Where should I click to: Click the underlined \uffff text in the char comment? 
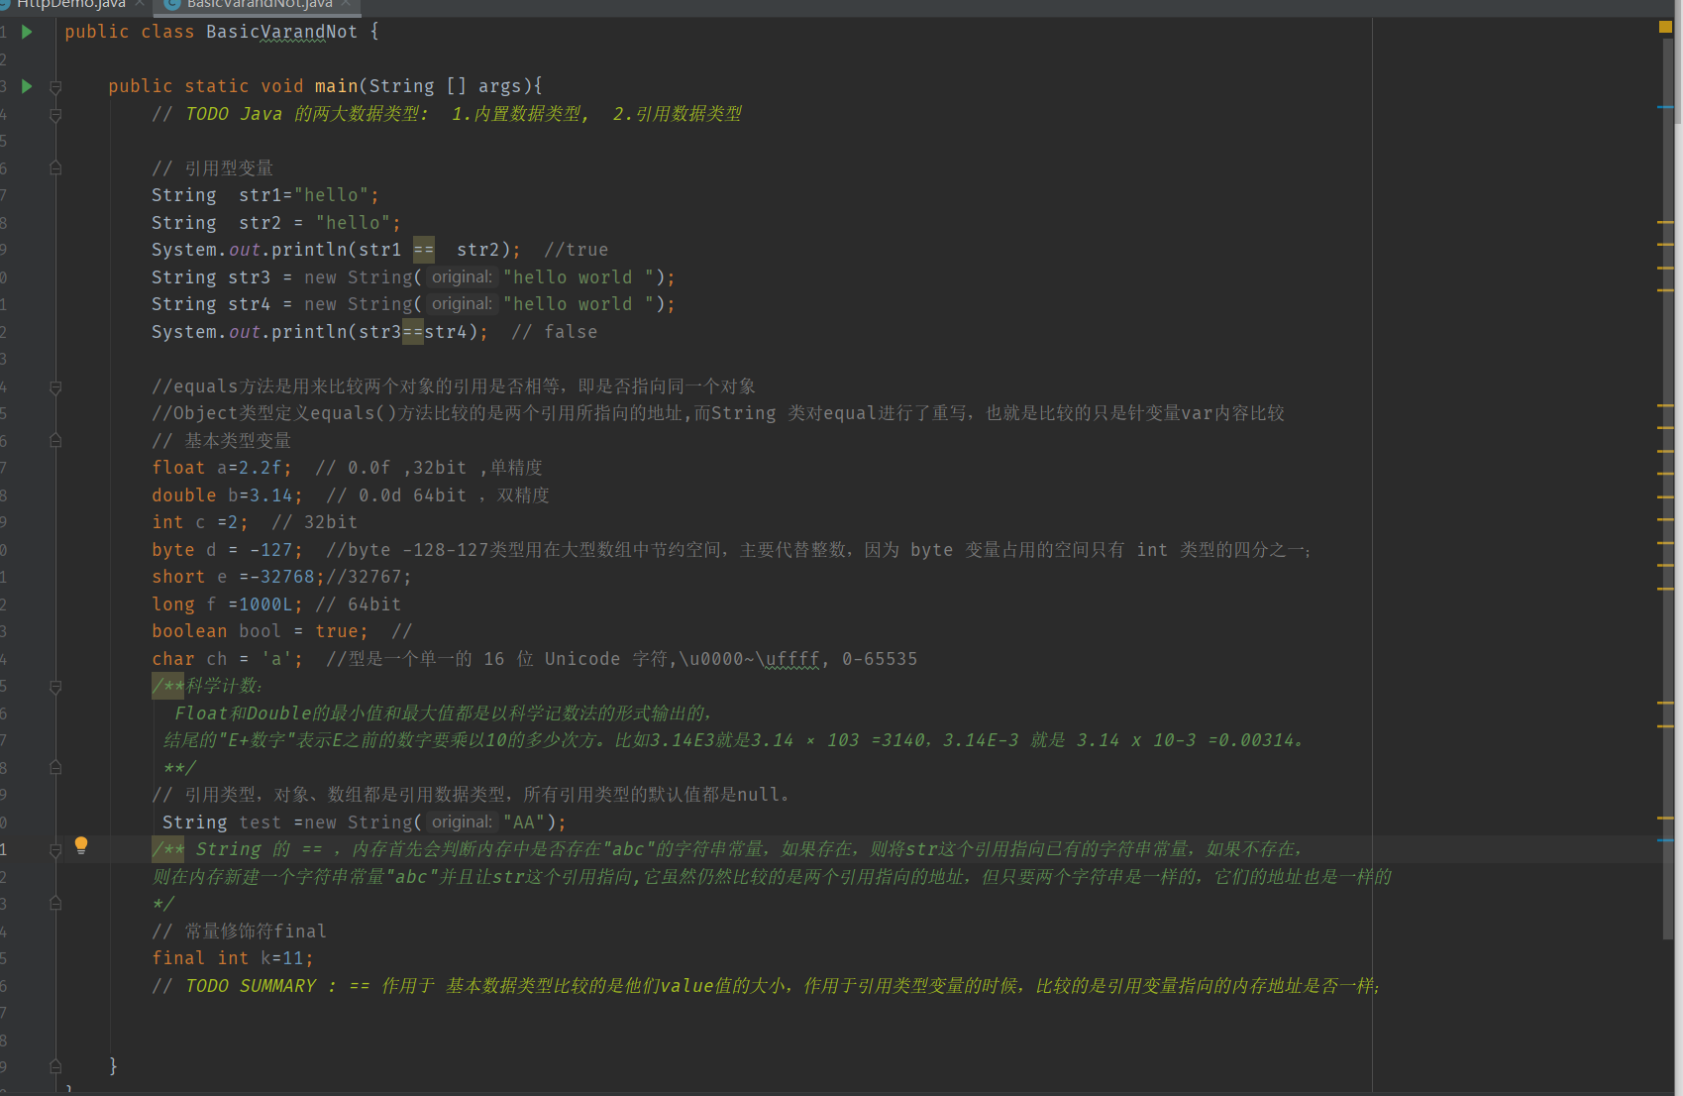792,659
